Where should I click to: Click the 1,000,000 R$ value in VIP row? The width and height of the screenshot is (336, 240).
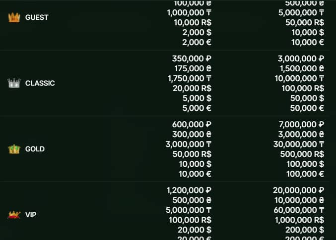coord(300,220)
